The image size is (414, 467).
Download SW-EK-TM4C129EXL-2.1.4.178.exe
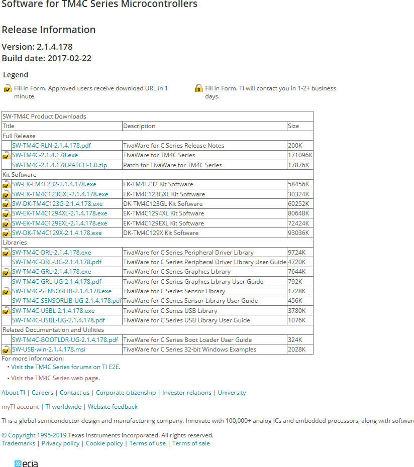pos(59,223)
